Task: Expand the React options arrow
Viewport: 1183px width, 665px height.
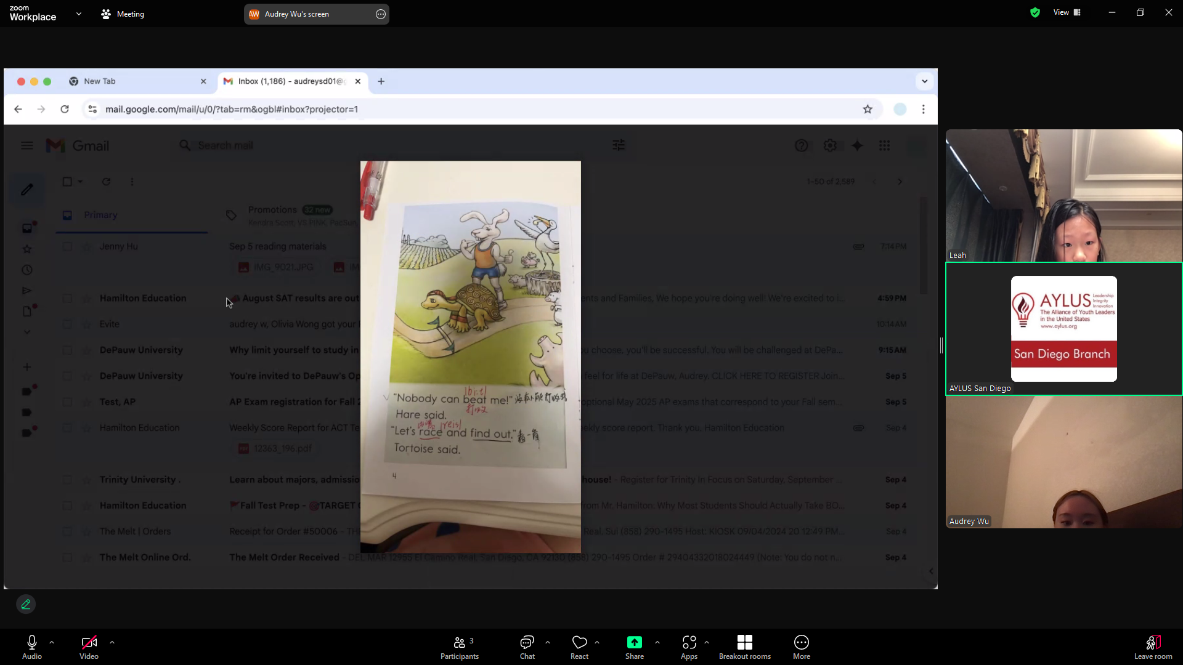Action: tap(597, 642)
